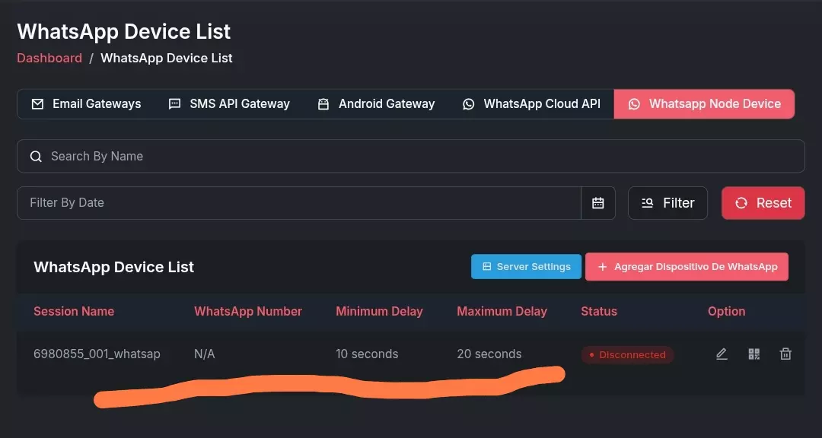Click the Disconnected status badge
Image resolution: width=822 pixels, height=438 pixels.
(627, 354)
